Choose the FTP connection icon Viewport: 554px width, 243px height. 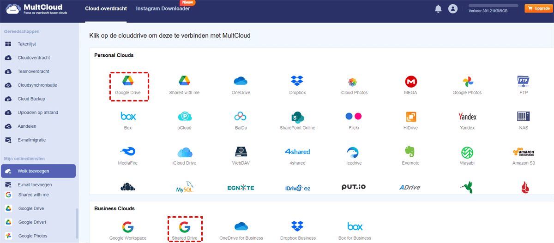[x=523, y=86]
